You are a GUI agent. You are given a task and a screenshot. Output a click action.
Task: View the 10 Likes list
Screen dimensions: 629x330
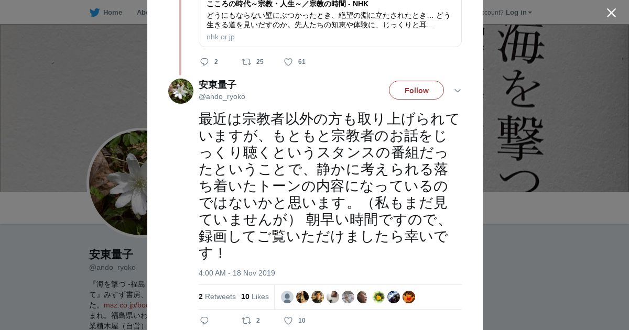(255, 296)
